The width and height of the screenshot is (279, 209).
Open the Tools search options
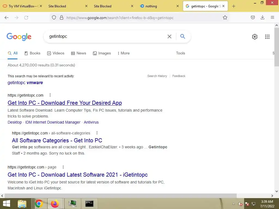180,53
